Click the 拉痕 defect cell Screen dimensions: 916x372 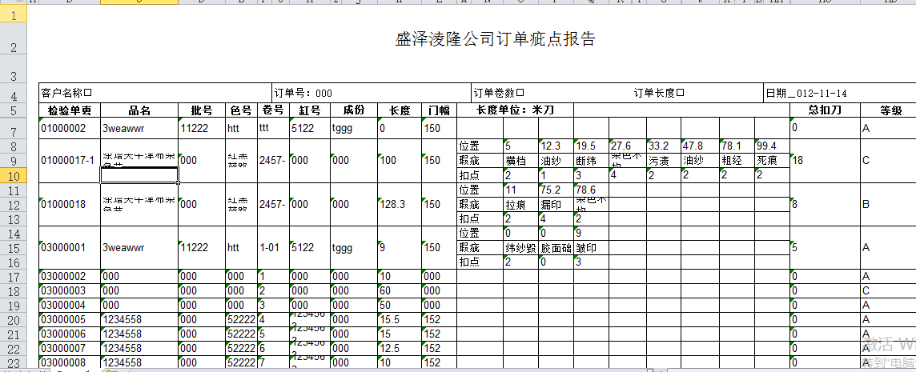[x=520, y=204]
